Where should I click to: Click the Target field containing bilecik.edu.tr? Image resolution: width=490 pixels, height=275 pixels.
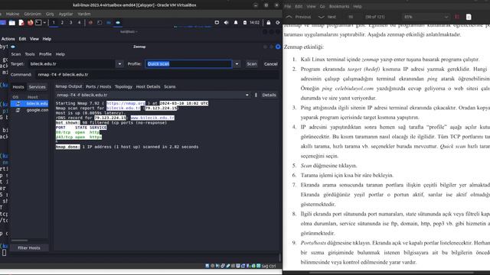[71, 64]
